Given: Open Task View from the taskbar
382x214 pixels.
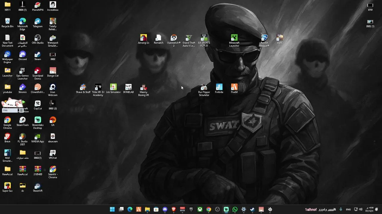Looking at the screenshot, I should (x=121, y=210).
